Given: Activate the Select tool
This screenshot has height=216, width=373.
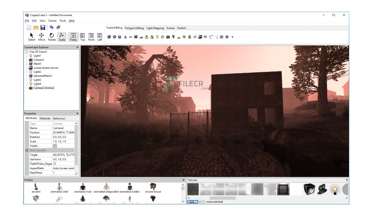Looking at the screenshot, I should pos(32,37).
